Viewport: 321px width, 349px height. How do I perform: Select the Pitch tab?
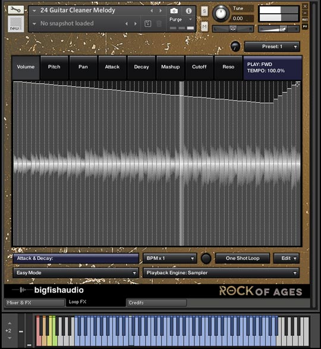click(54, 67)
